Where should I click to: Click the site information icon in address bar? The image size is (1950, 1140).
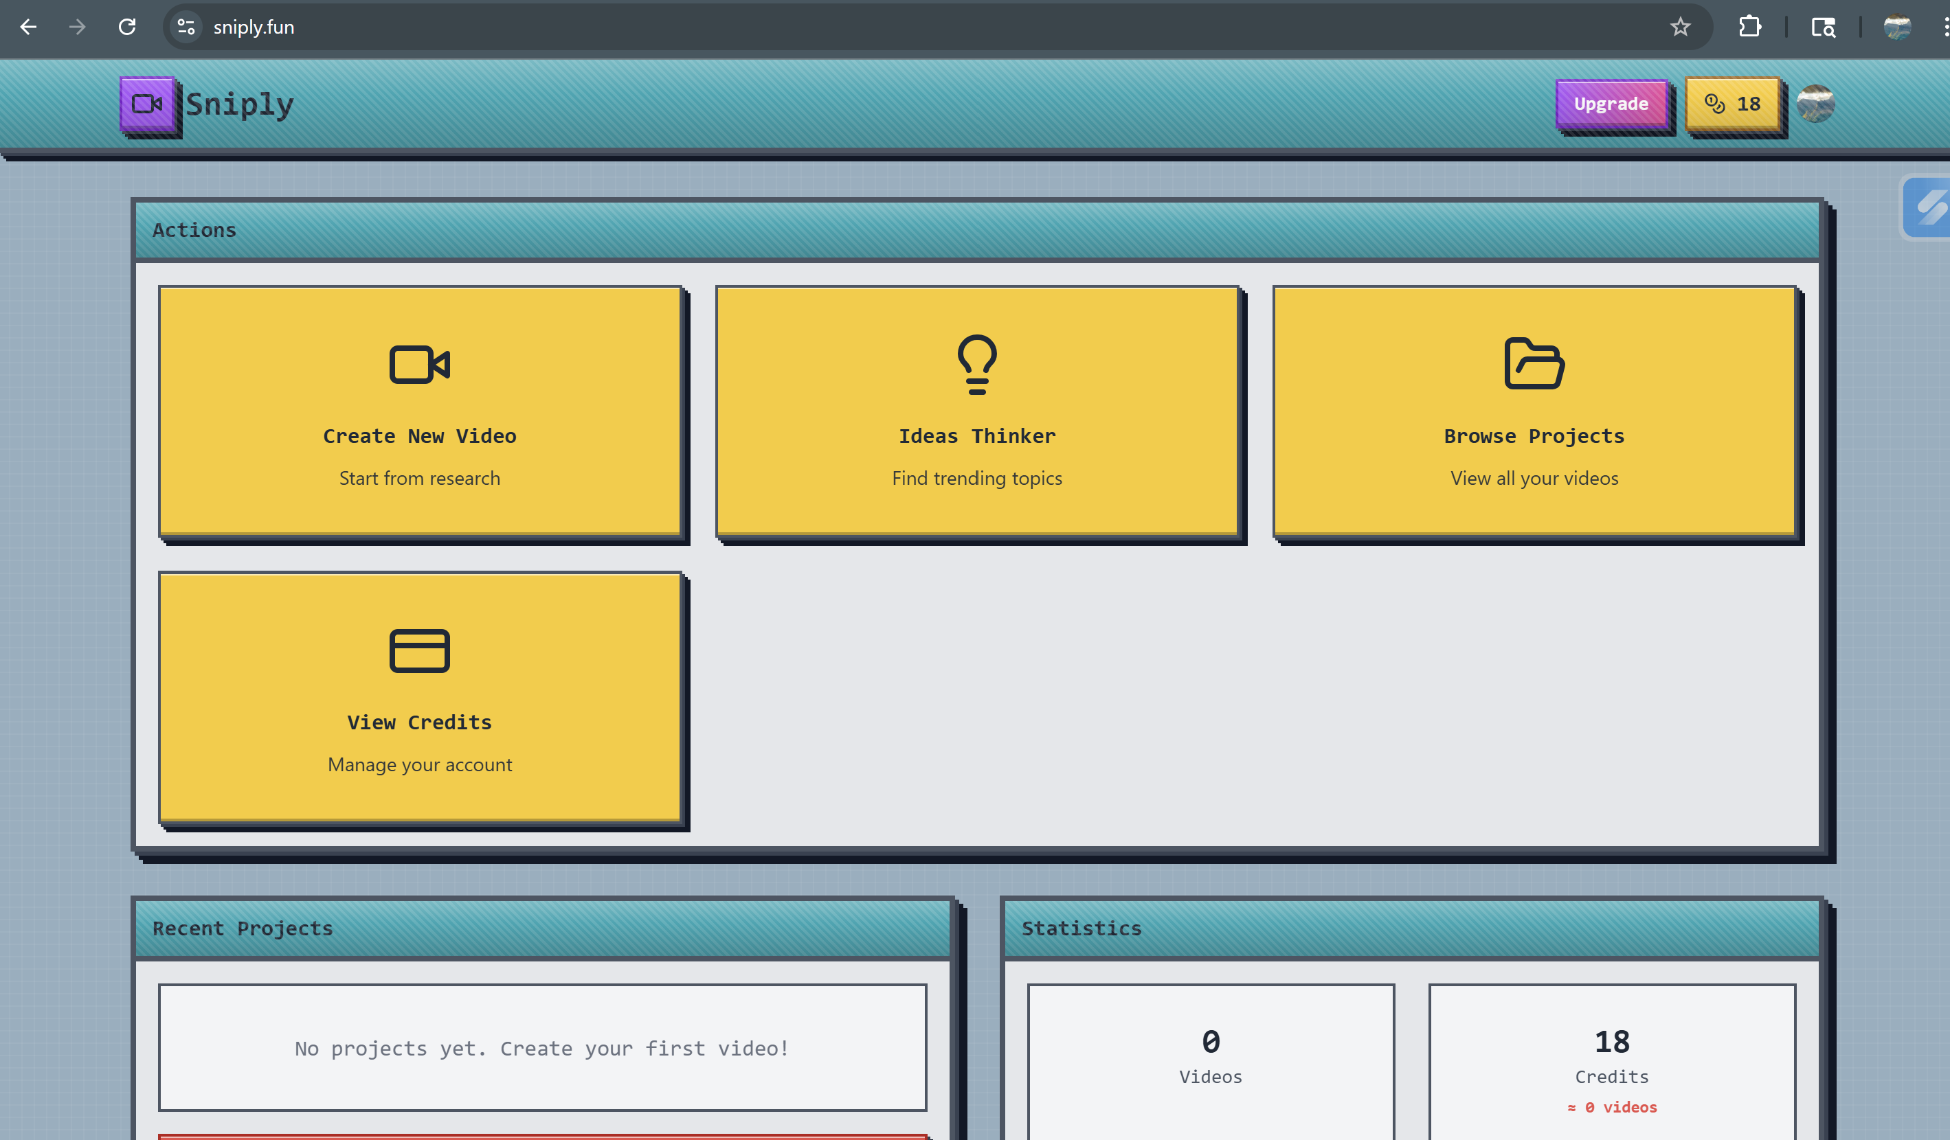[x=186, y=27]
